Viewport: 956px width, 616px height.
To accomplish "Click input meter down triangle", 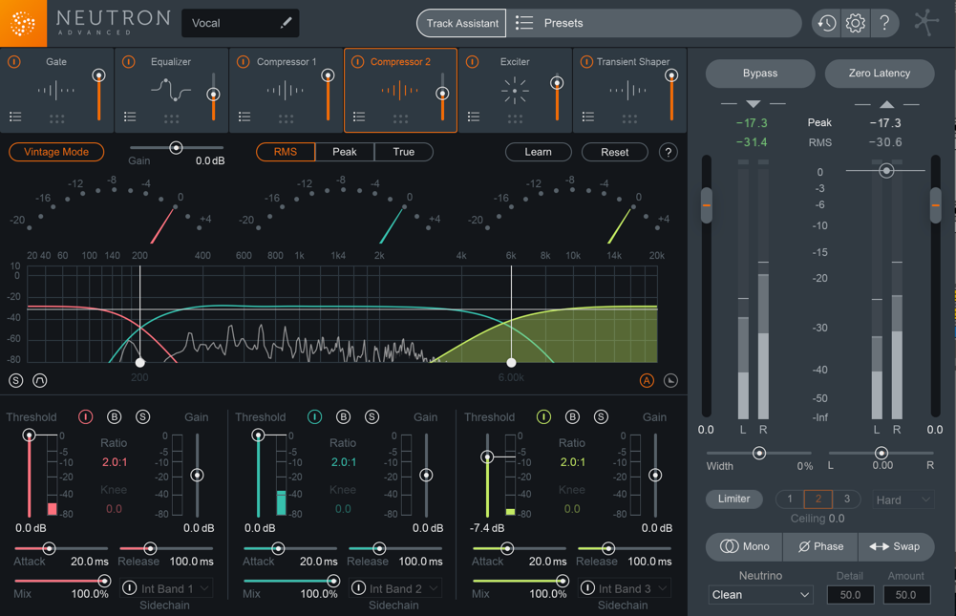I will click(x=753, y=104).
